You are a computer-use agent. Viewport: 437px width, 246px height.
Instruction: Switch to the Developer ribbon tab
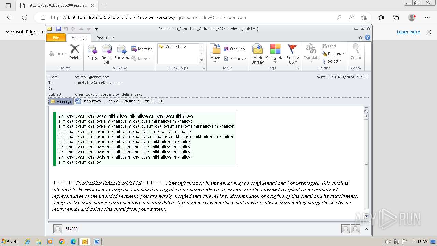(x=105, y=38)
